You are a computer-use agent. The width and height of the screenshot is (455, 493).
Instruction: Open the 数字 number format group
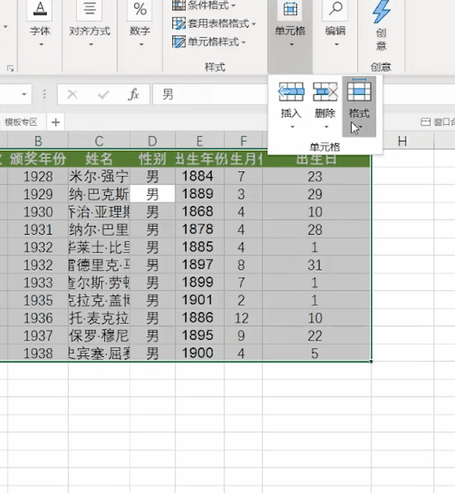pos(140,24)
